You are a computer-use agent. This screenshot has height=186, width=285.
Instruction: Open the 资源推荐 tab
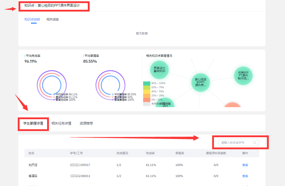[86, 123]
